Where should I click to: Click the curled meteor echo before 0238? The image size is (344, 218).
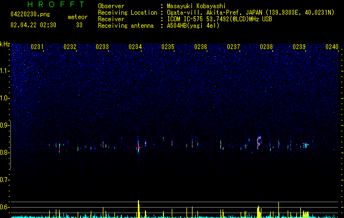tap(259, 142)
